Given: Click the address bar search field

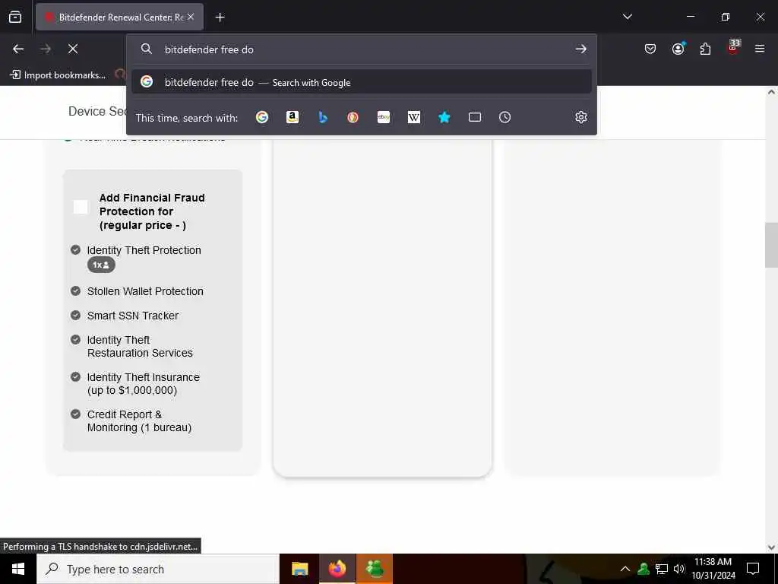Looking at the screenshot, I should 361,49.
